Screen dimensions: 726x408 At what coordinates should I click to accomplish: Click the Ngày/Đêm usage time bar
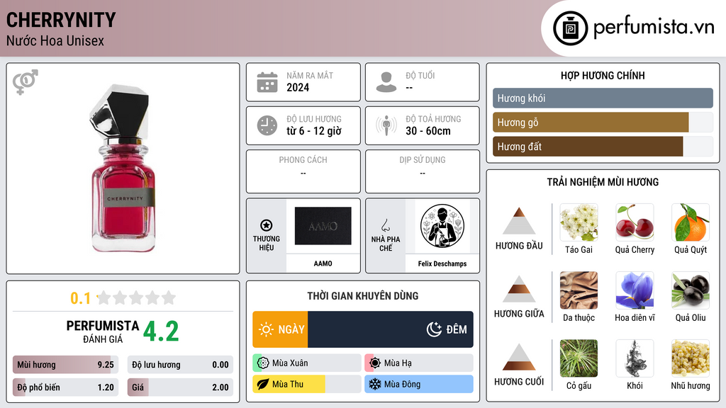[363, 329]
